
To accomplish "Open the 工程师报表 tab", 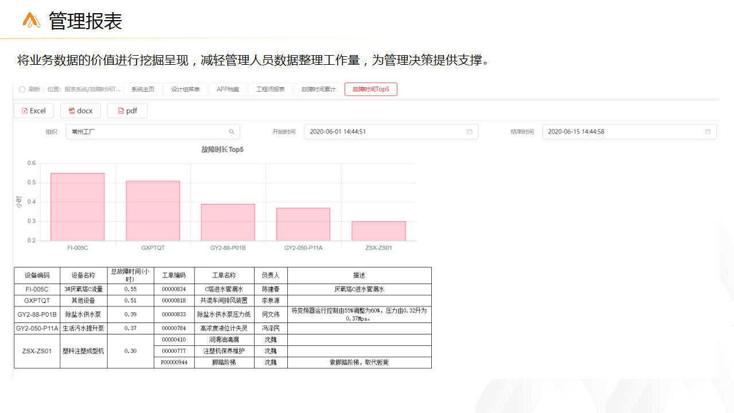I will pos(270,89).
